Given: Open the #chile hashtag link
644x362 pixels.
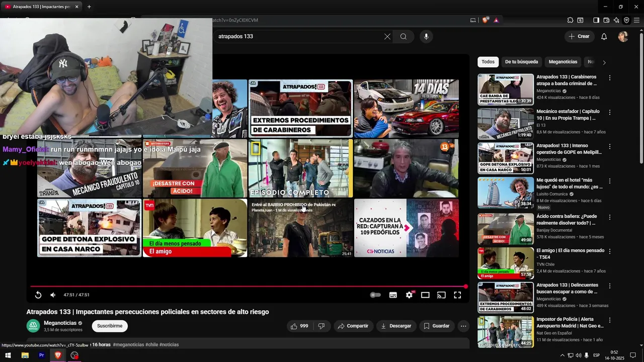Looking at the screenshot, I should click(151, 344).
